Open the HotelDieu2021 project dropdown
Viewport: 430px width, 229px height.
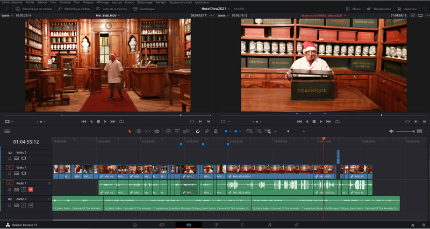click(x=229, y=9)
